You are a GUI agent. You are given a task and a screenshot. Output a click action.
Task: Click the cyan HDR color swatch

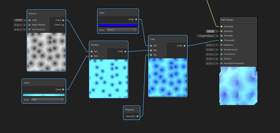44,95
